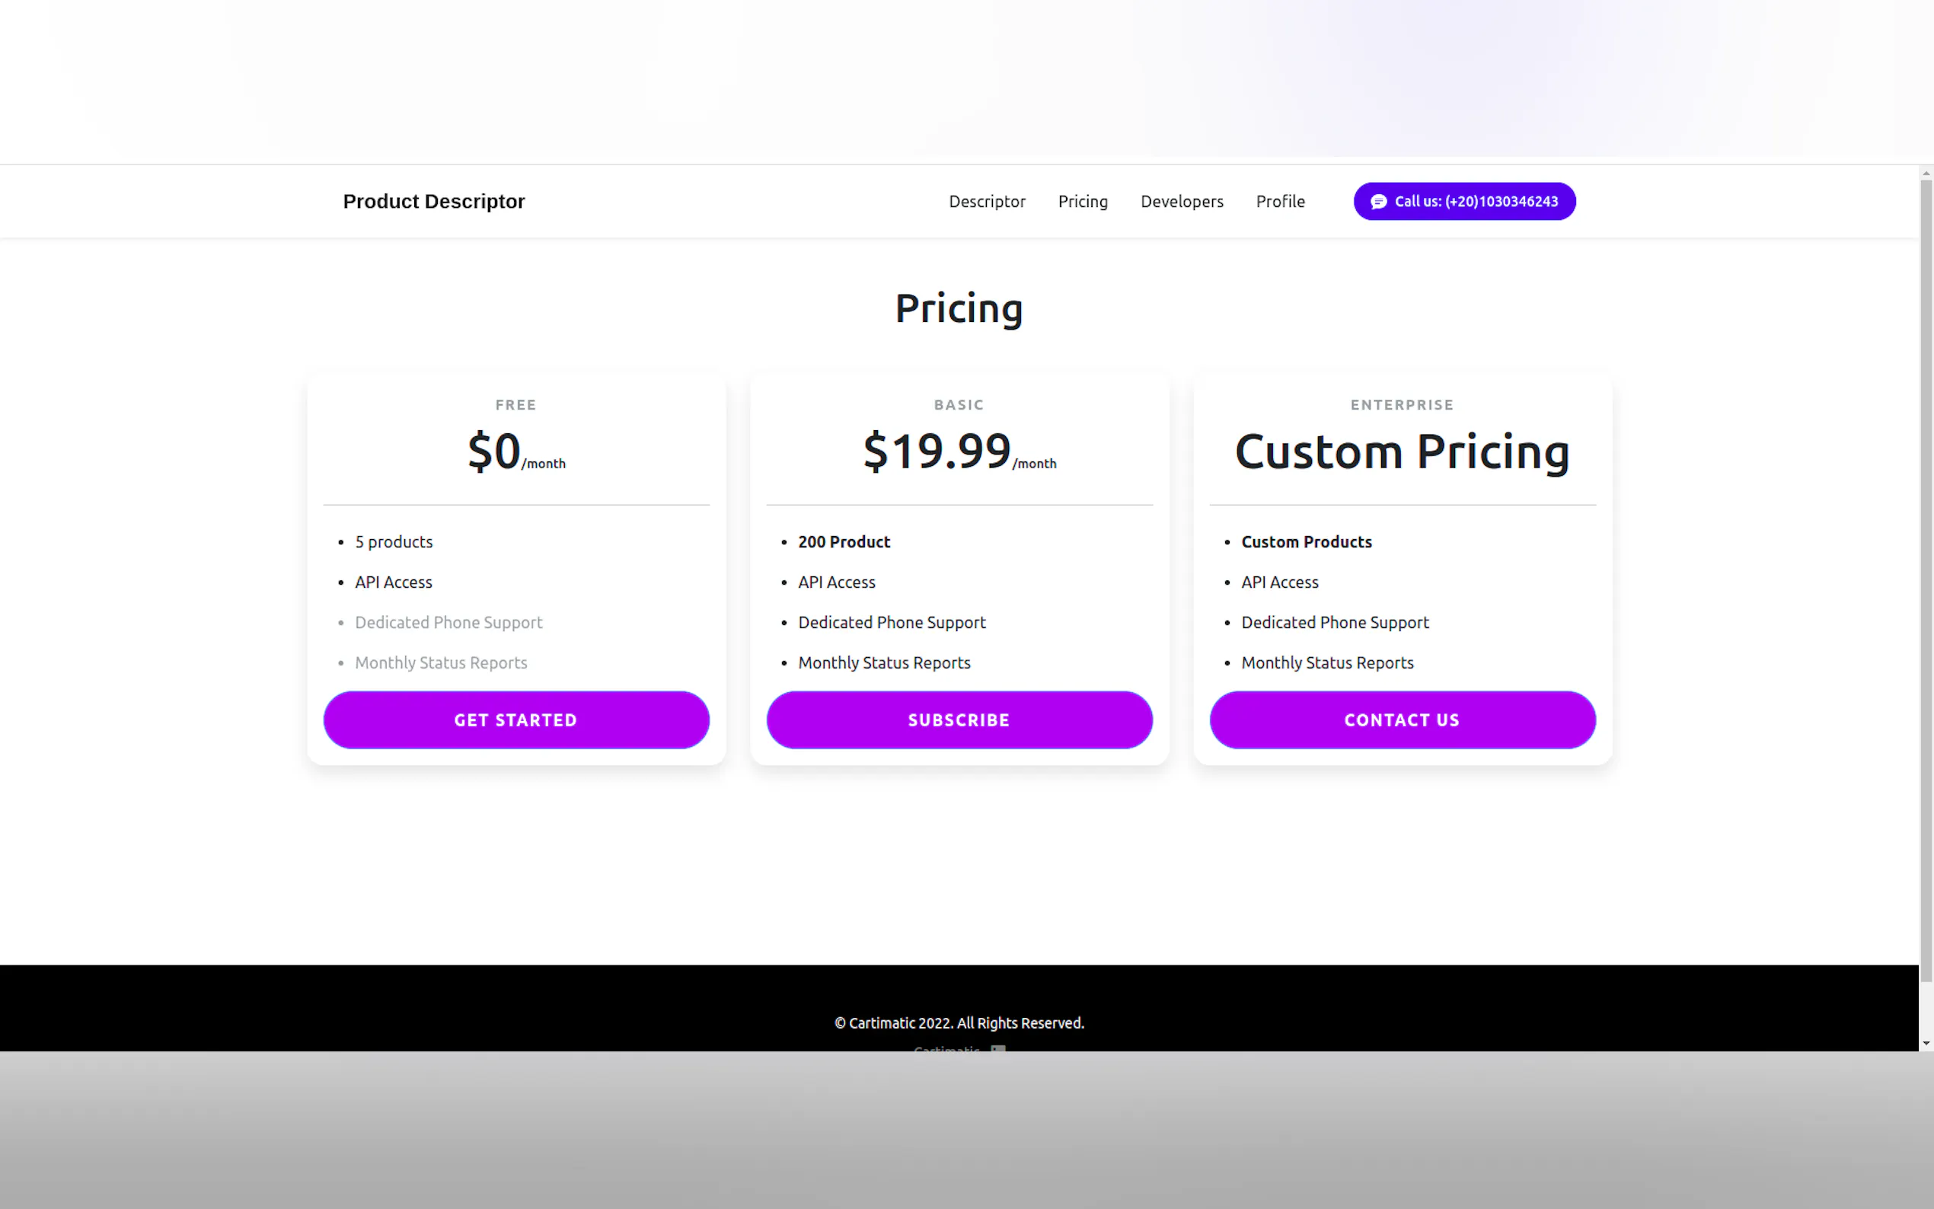Click the 200 Product list item
The width and height of the screenshot is (1934, 1209).
[844, 542]
